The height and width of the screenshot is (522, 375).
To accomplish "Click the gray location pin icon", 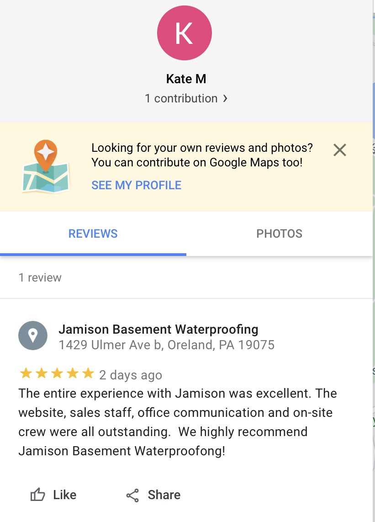I will pos(32,336).
